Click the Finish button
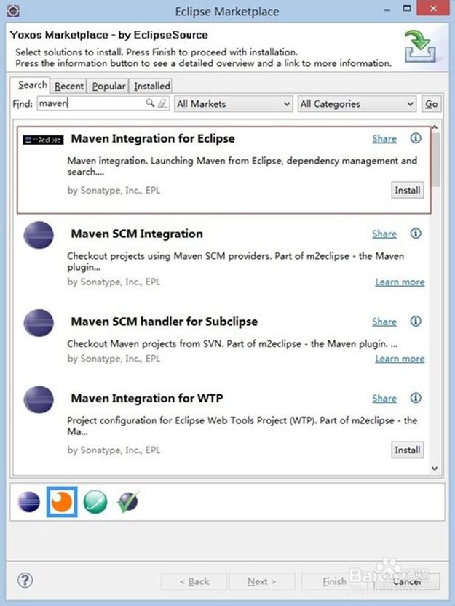 [334, 581]
